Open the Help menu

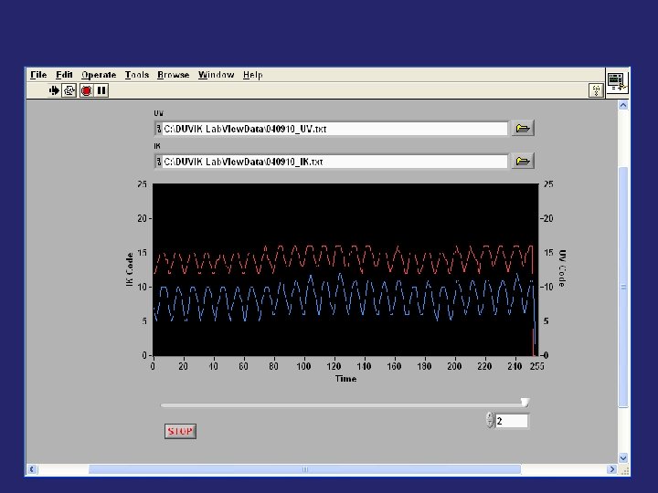tap(252, 75)
